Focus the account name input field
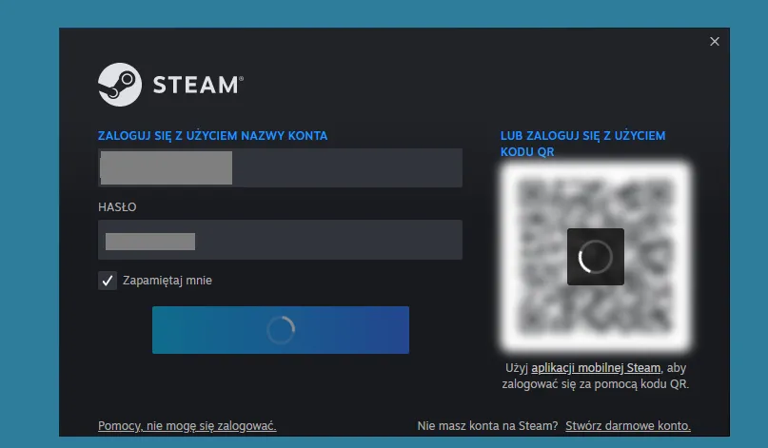Image resolution: width=768 pixels, height=448 pixels. click(x=280, y=168)
